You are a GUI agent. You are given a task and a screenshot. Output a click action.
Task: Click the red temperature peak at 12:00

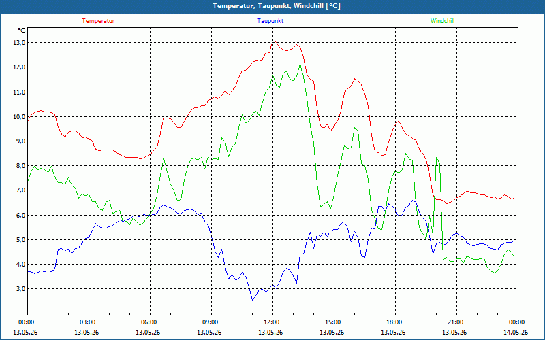[x=273, y=41]
